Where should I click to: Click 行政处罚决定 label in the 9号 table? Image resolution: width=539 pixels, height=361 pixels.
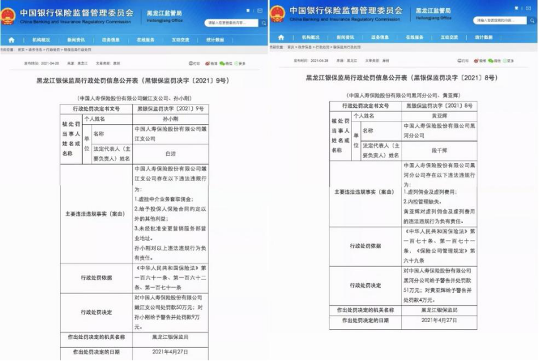[x=96, y=312]
